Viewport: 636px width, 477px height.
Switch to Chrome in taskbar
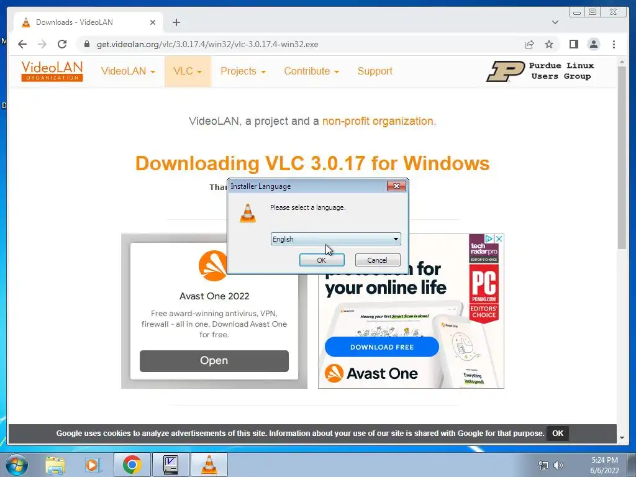132,465
